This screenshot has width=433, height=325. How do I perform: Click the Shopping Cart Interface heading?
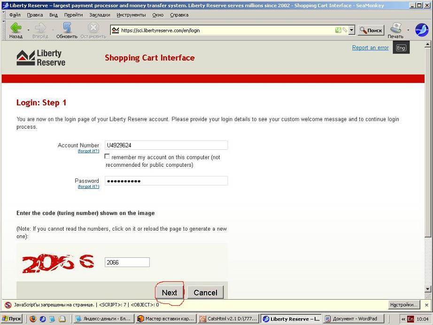150,58
